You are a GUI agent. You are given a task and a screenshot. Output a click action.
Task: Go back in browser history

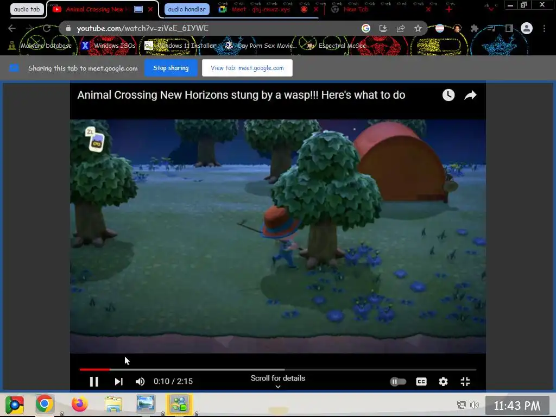click(x=12, y=28)
